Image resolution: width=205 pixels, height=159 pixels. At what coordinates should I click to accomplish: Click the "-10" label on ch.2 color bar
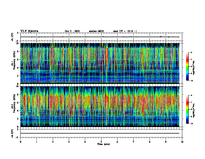click(x=192, y=124)
